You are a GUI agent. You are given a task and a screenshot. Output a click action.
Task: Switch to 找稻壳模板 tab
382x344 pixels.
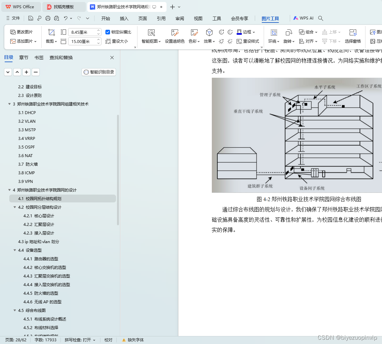tap(63, 7)
